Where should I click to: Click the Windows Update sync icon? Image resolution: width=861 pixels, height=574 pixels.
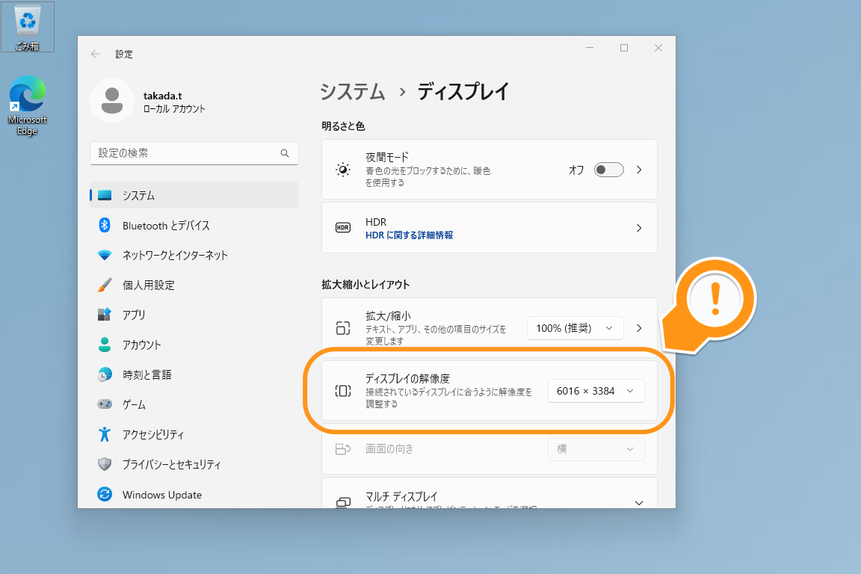(x=105, y=494)
